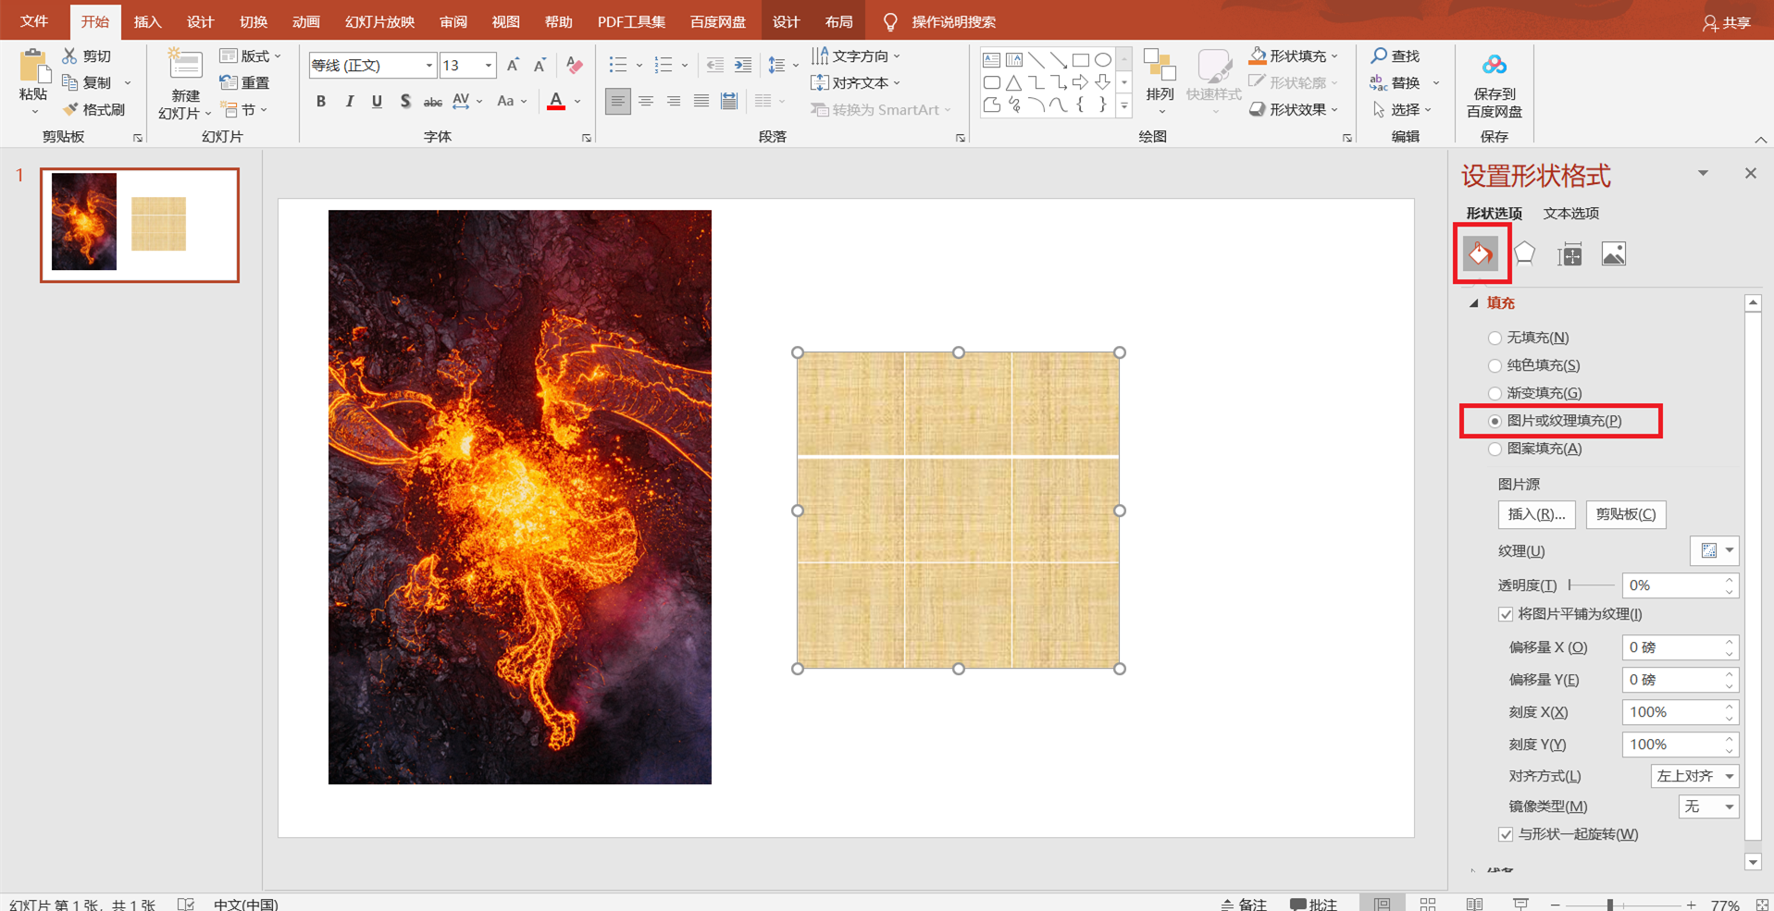The height and width of the screenshot is (911, 1774).
Task: Select Pattern Fill (图案填充) option
Action: [x=1534, y=449]
